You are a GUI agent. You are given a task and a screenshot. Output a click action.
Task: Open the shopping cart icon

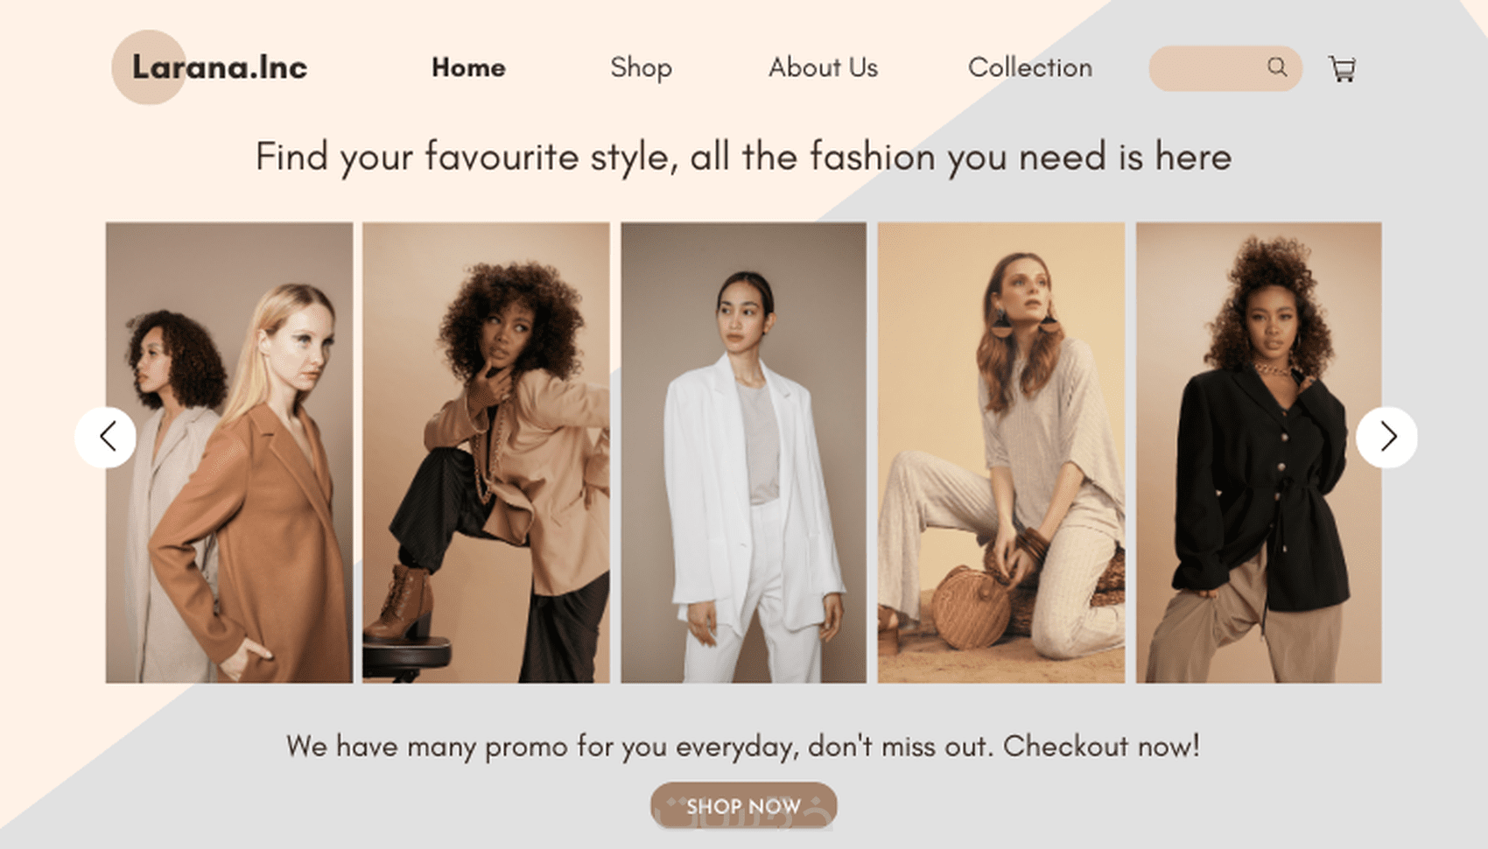[x=1342, y=68]
